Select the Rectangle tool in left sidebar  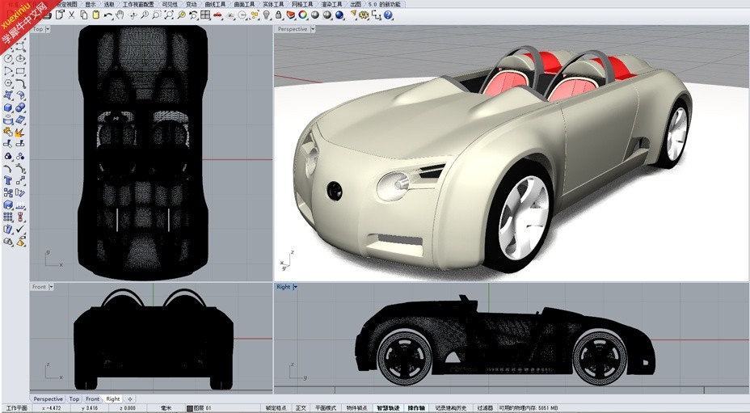tap(20, 71)
